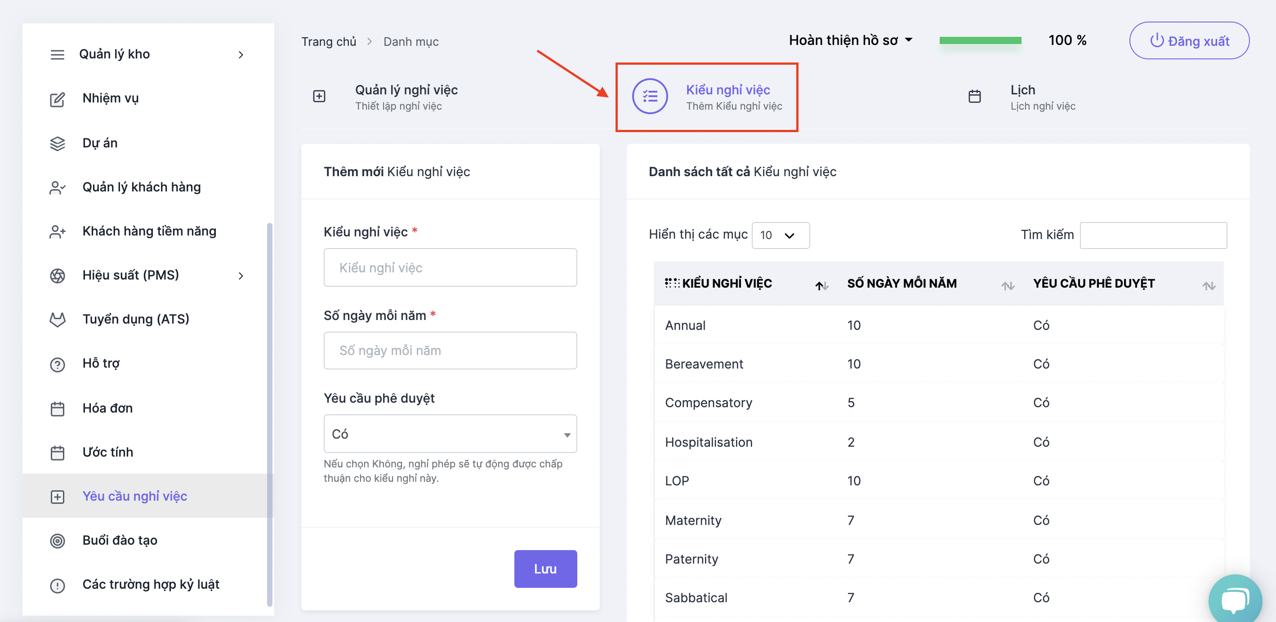Screen dimensions: 1276x622
Task: Click the Ước tính calendar icon
Action: point(58,453)
